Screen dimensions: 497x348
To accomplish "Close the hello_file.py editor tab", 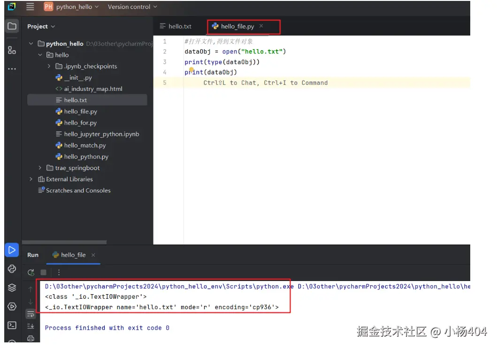I will pos(261,26).
